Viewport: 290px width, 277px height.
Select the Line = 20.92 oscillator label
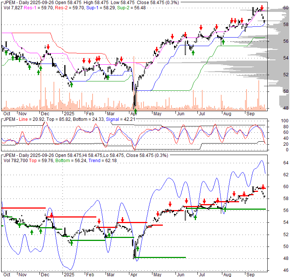coord(32,119)
